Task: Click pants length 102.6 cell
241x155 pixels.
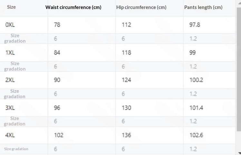Action: tap(196, 135)
